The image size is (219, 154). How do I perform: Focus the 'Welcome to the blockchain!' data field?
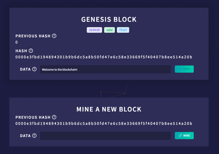pos(105,69)
